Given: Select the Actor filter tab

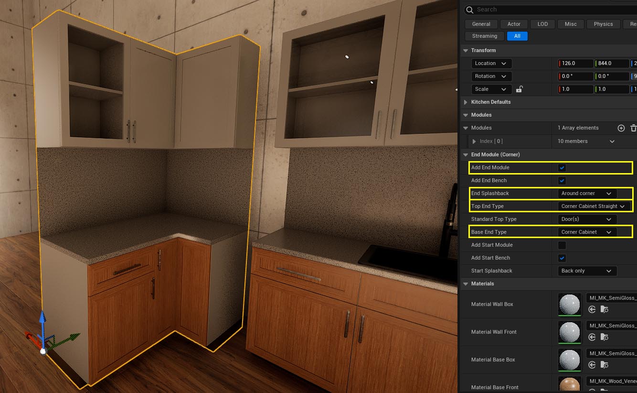Looking at the screenshot, I should tap(514, 24).
